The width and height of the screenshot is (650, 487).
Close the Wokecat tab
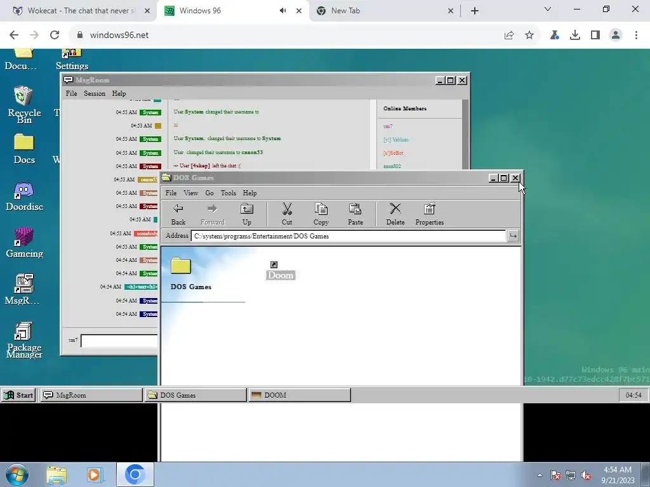click(x=147, y=11)
